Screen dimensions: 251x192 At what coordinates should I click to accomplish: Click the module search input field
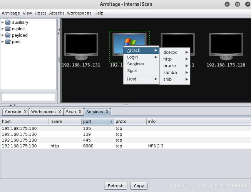tap(28, 97)
